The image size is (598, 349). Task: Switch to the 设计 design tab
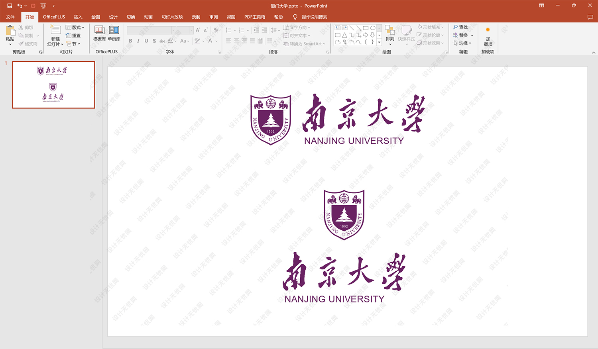[x=113, y=17]
